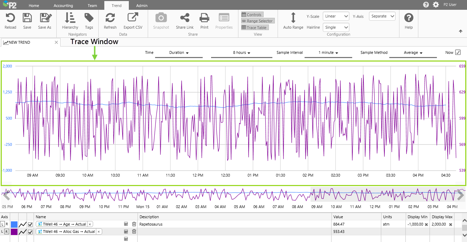
Task: Delete the TWell 46 Age trace with trash icon
Action: tap(134, 224)
